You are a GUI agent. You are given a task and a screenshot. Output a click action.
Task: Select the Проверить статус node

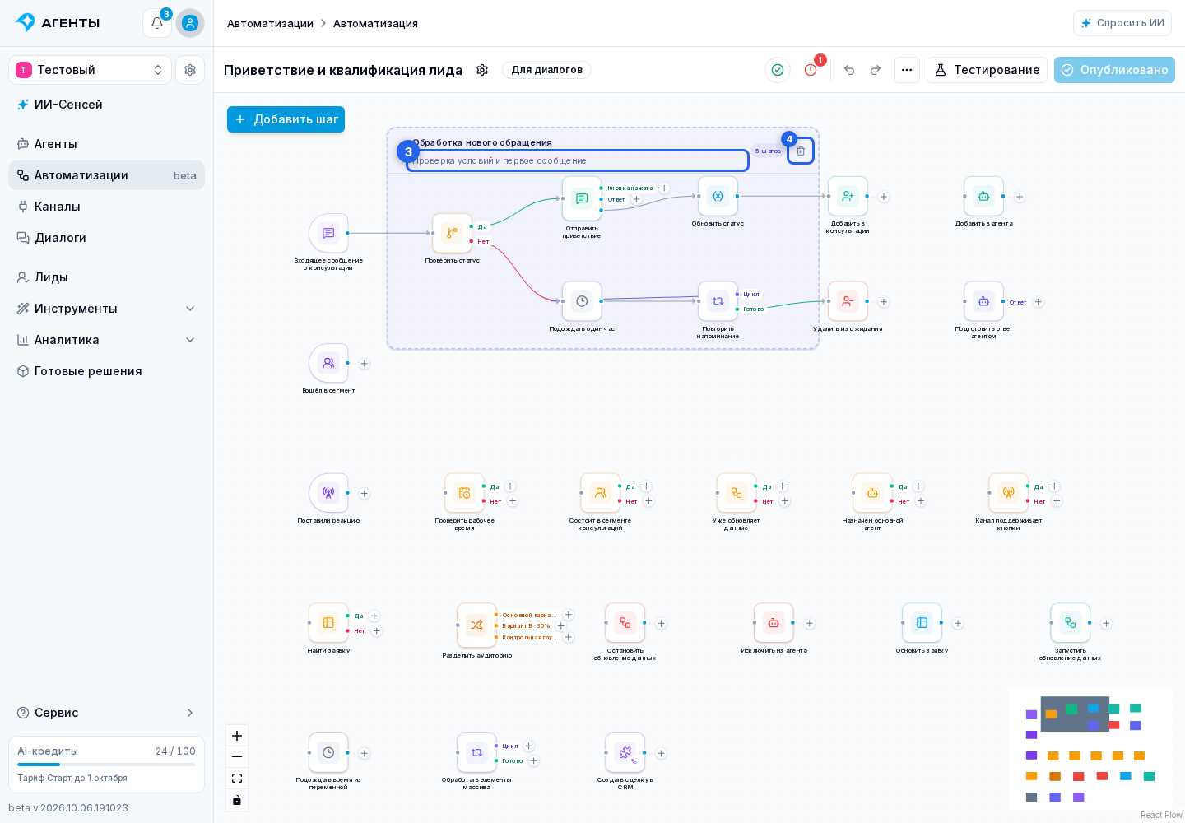[x=452, y=234]
